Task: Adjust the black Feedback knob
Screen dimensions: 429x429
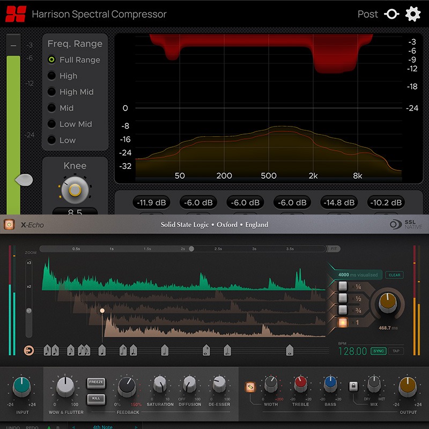Action: coord(127,386)
